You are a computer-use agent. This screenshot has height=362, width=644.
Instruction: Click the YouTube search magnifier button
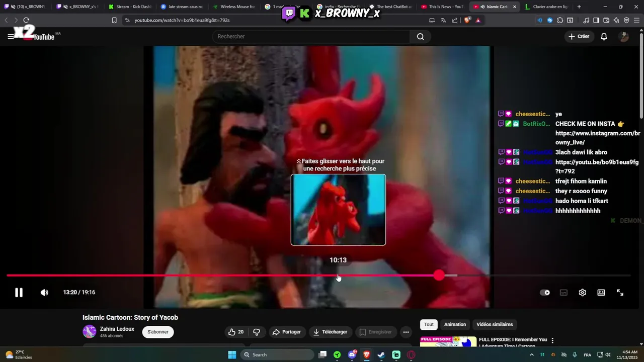[421, 37]
